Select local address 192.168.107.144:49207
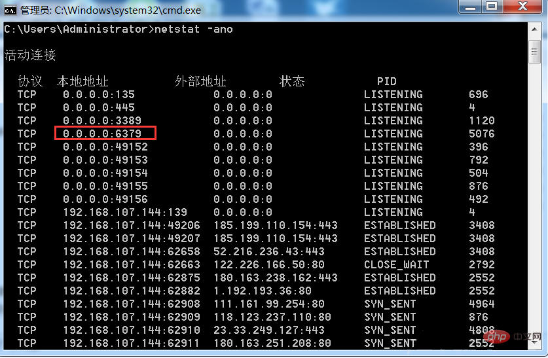 point(132,238)
